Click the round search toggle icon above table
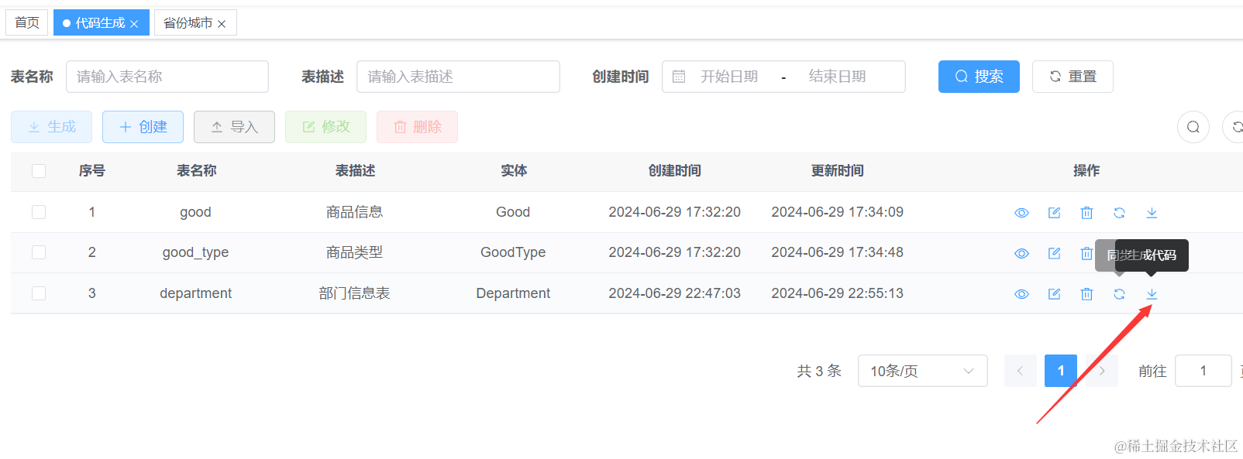The height and width of the screenshot is (459, 1243). click(x=1193, y=127)
